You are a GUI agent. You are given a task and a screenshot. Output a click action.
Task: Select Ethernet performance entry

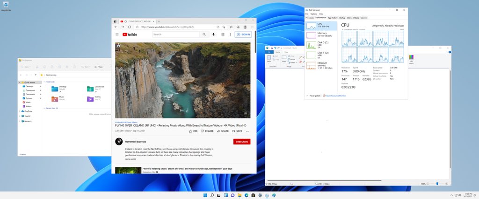click(321, 65)
